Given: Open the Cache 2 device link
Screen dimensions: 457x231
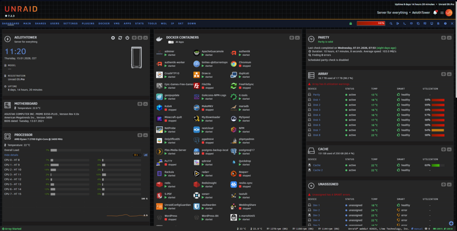Looking at the screenshot, I should coord(318,170).
